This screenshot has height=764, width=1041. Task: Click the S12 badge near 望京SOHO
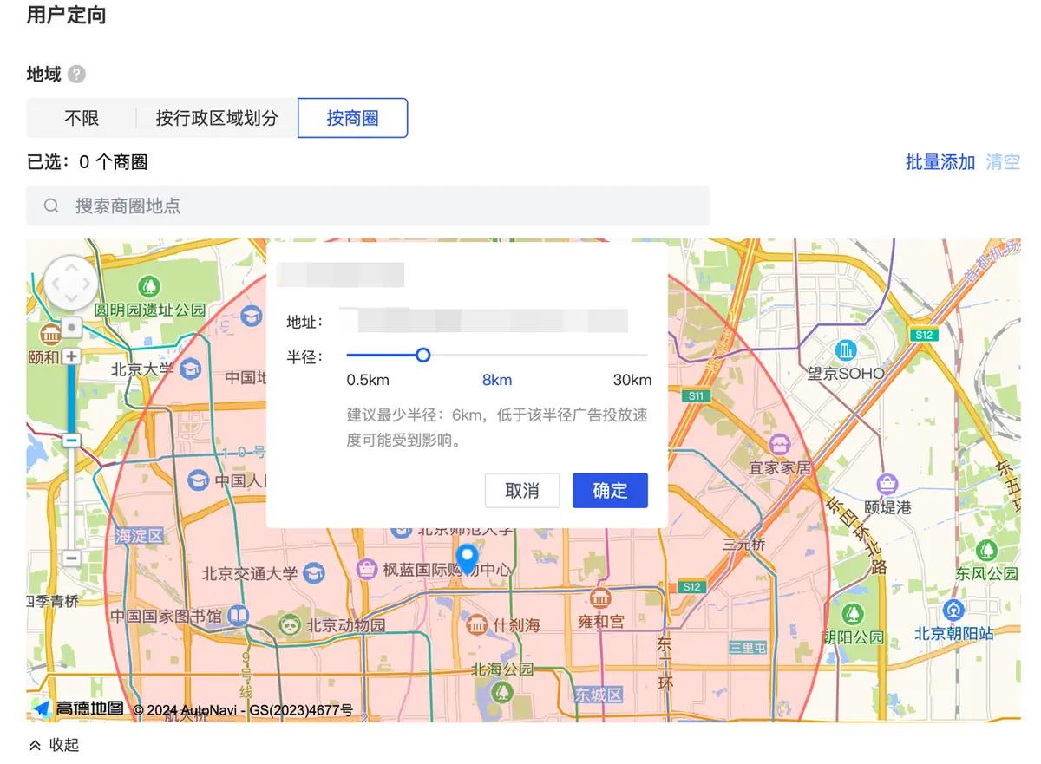click(924, 334)
